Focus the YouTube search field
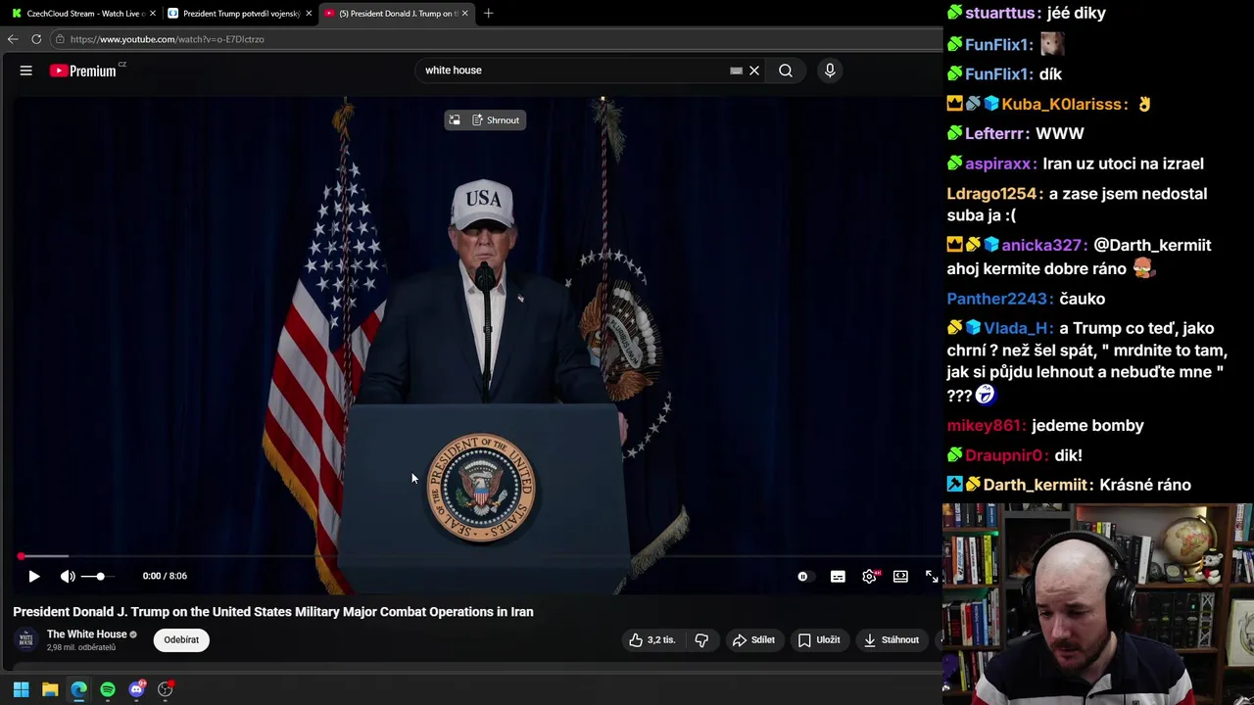The width and height of the screenshot is (1254, 705). coord(573,70)
